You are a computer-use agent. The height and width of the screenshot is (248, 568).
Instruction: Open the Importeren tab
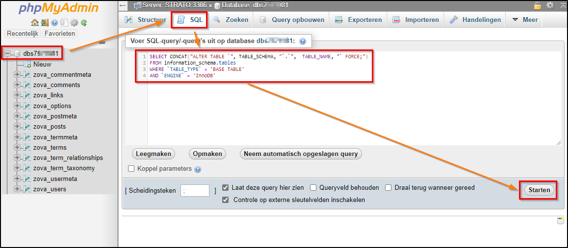[415, 20]
